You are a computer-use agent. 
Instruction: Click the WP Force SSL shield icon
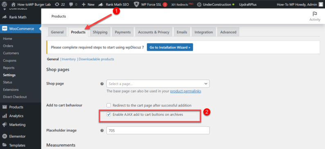136,4
